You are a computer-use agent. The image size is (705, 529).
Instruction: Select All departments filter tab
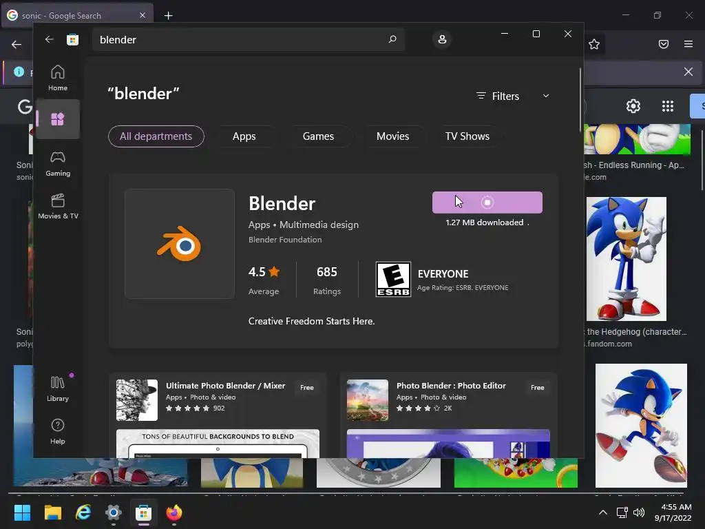click(x=156, y=136)
